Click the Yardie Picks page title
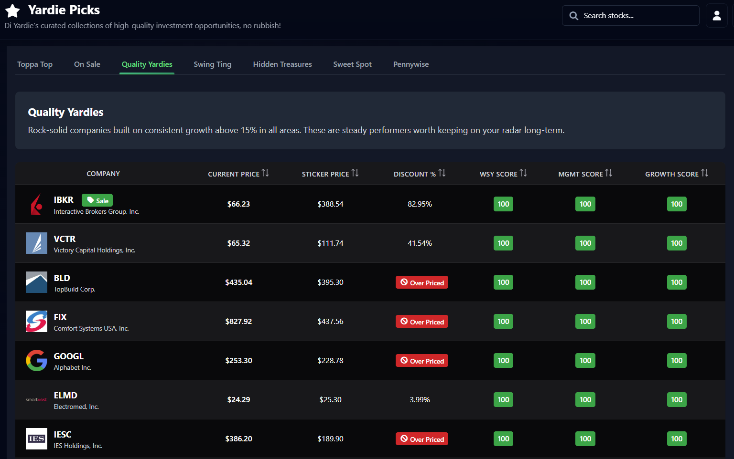This screenshot has width=734, height=459. [64, 10]
